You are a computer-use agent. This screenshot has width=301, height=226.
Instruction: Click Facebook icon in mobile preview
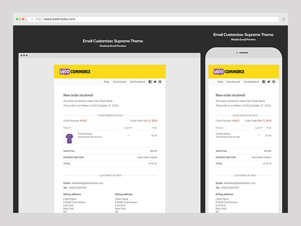[264, 82]
